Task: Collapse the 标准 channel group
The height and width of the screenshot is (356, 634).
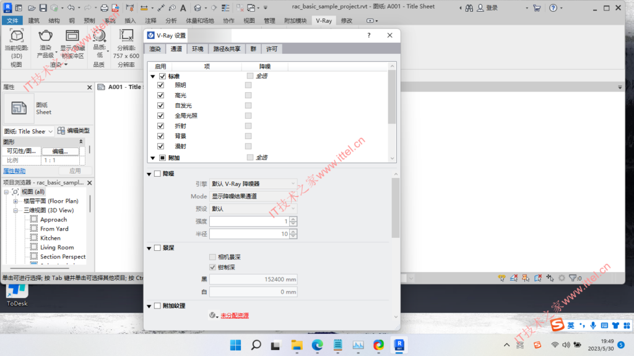Action: 153,75
